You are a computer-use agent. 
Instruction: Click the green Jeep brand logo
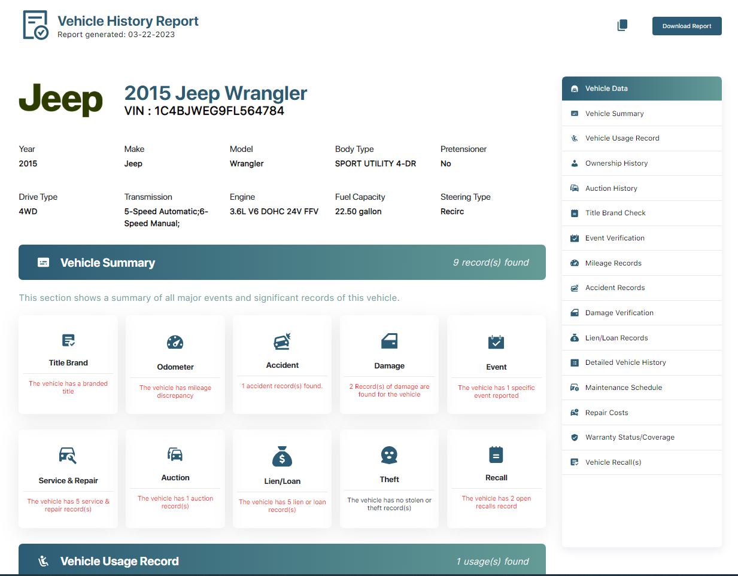[61, 99]
